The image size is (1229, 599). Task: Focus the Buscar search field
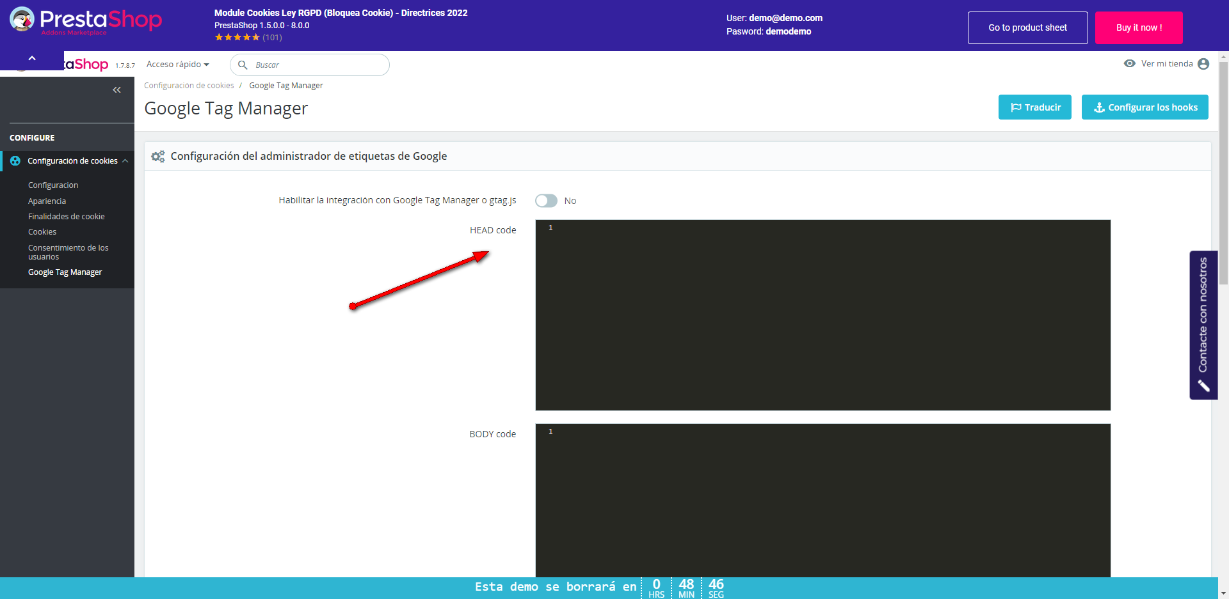[310, 65]
